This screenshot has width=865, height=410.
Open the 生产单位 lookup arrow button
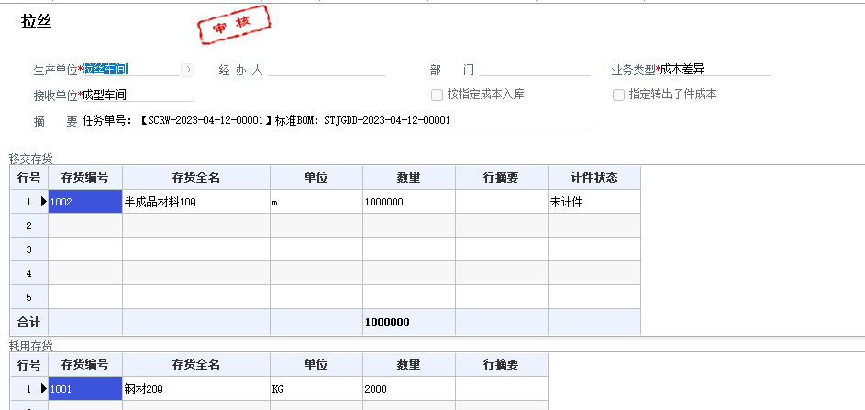pos(187,69)
